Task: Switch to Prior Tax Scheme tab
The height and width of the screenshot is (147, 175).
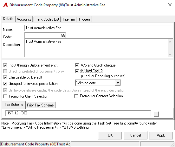Action: click(x=40, y=105)
